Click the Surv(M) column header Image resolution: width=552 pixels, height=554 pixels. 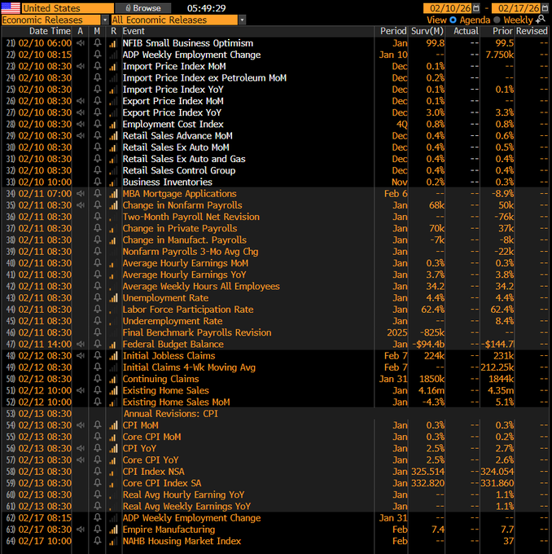pyautogui.click(x=428, y=31)
